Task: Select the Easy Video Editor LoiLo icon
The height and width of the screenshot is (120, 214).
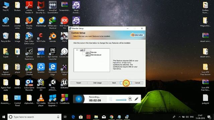Action: click(29, 38)
